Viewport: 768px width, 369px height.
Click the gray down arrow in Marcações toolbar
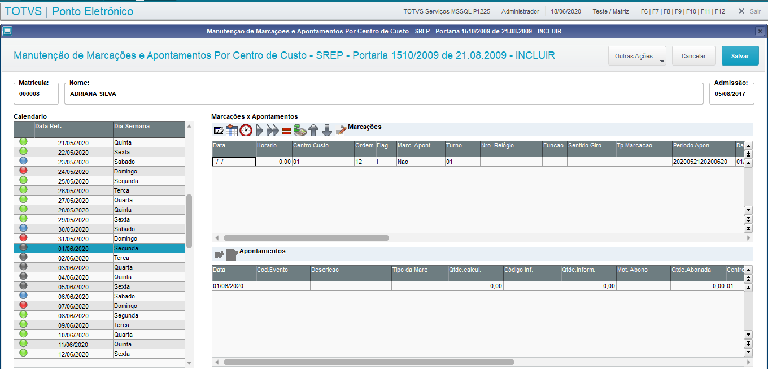pyautogui.click(x=327, y=131)
